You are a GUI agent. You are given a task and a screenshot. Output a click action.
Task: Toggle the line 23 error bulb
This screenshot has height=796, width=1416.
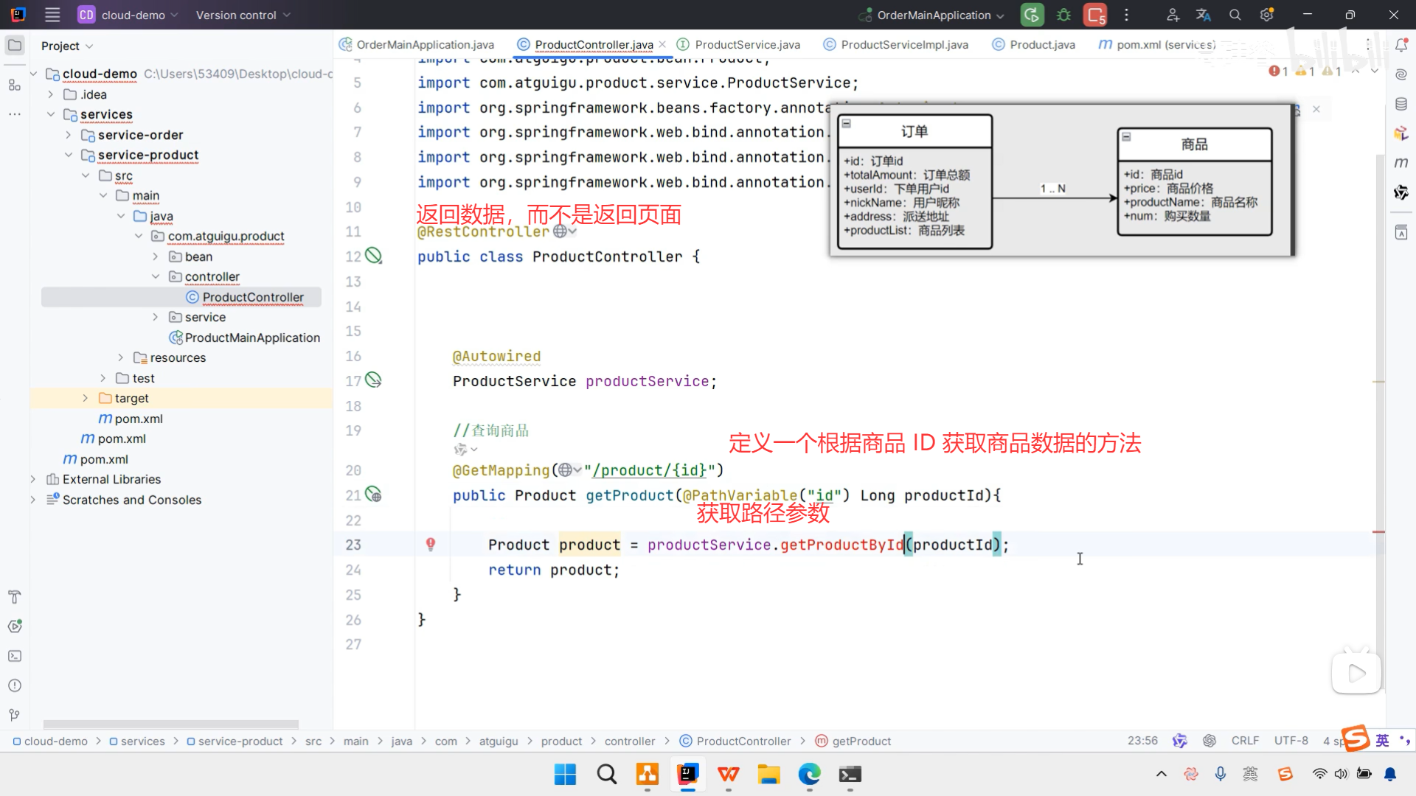click(431, 544)
